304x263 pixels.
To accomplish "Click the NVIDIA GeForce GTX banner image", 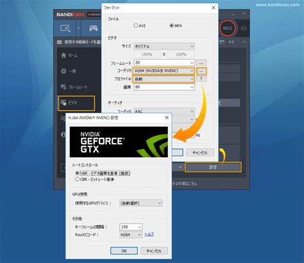I will pyautogui.click(x=119, y=142).
